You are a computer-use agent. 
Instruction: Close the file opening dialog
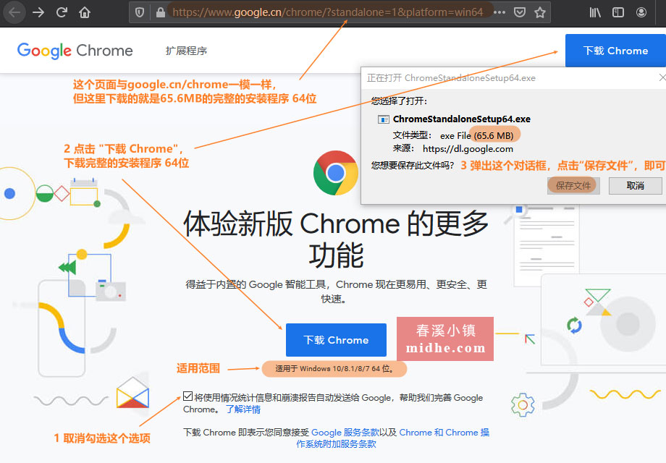click(662, 77)
